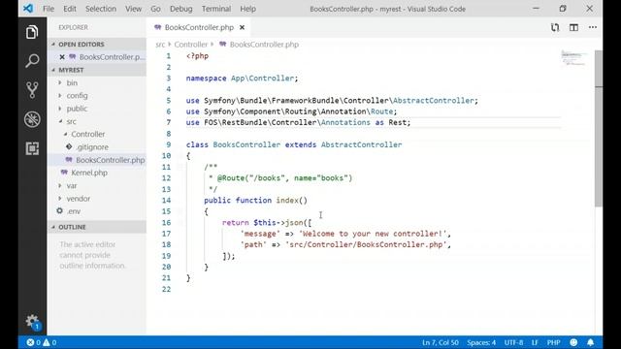This screenshot has width=621, height=349.
Task: Open notifications bell in status bar
Action: (591, 342)
